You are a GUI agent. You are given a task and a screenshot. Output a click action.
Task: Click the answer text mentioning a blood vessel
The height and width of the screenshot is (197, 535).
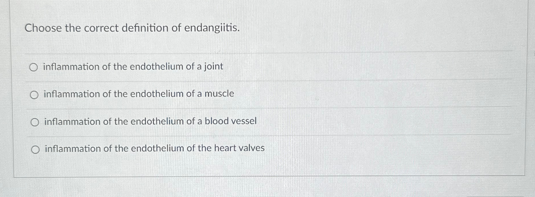[x=149, y=121]
